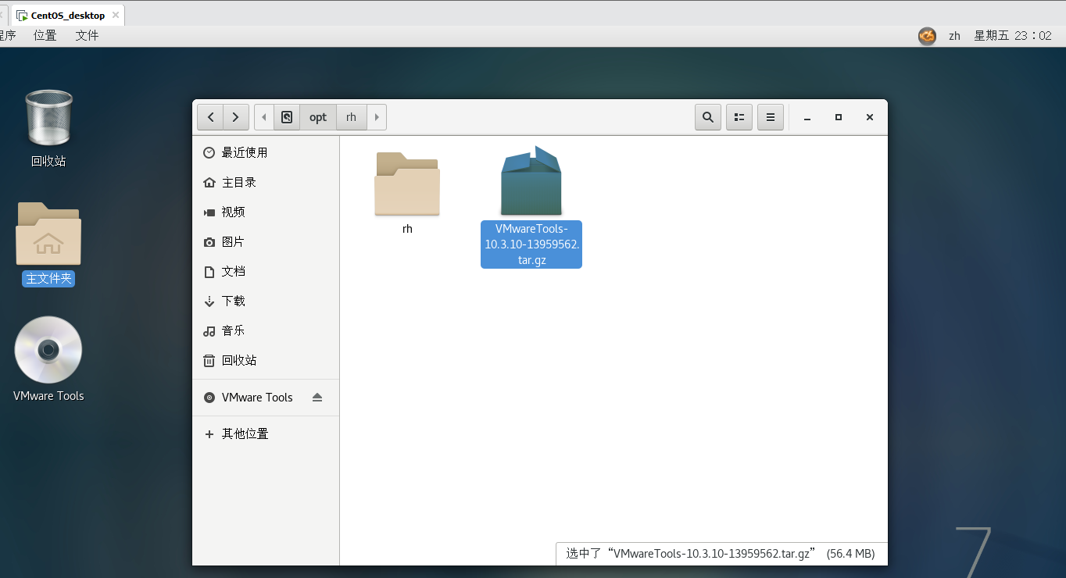Screen dimensions: 1066x578
Task: Eject the VMware Tools disc
Action: pyautogui.click(x=317, y=397)
